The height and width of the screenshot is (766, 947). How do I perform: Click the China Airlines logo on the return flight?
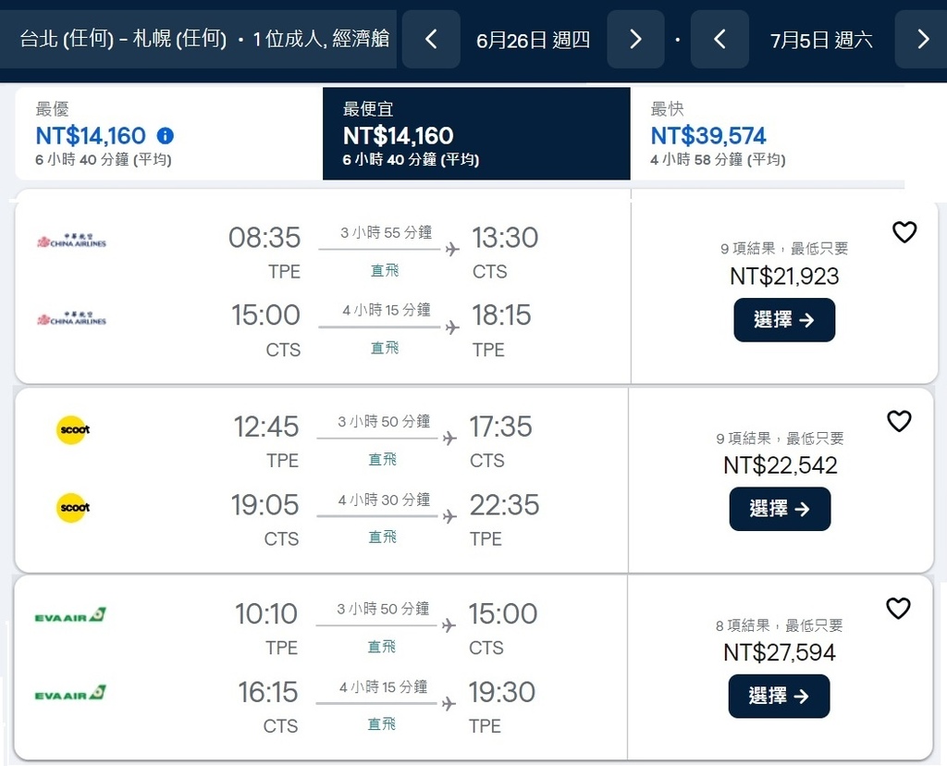tap(72, 319)
